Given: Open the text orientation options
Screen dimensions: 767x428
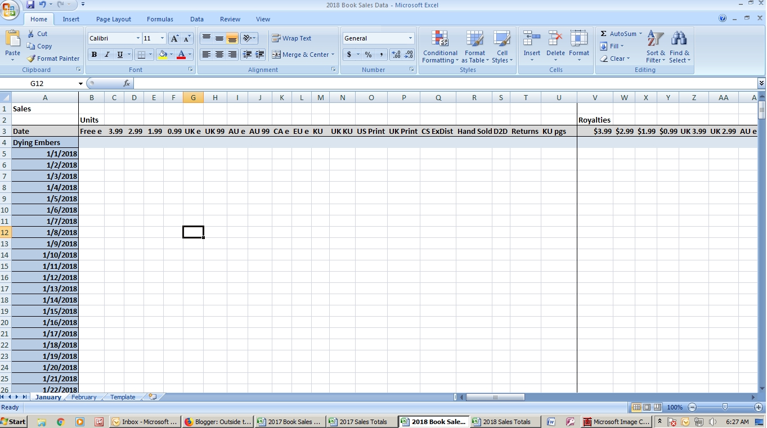Looking at the screenshot, I should click(249, 38).
